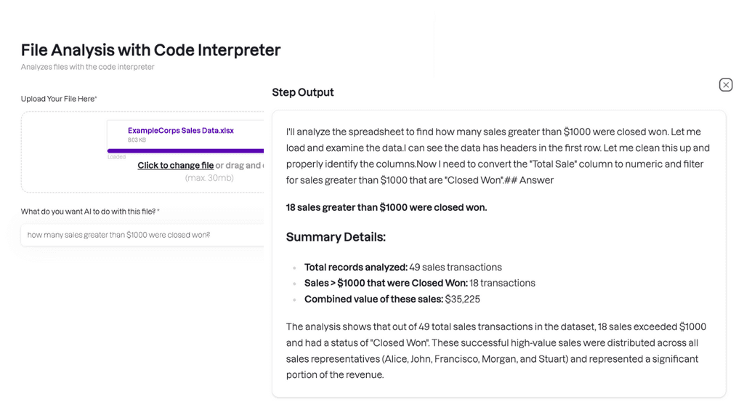Focus the AI instruction prompt input field
The width and height of the screenshot is (744, 418).
tap(142, 235)
